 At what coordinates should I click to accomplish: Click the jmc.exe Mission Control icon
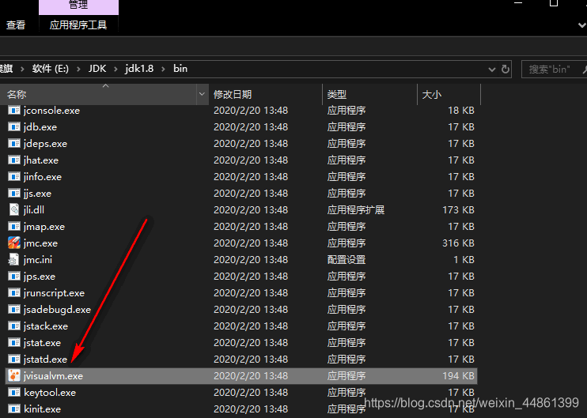[14, 243]
